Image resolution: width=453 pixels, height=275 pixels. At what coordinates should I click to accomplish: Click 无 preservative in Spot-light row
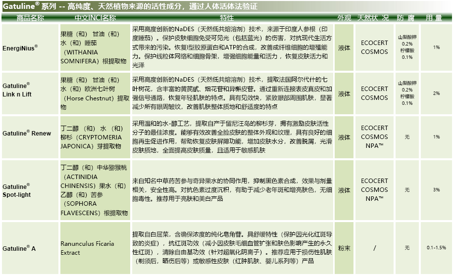(407, 189)
